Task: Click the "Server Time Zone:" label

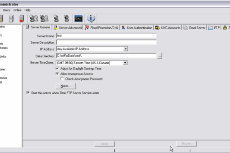Action: pos(42,63)
